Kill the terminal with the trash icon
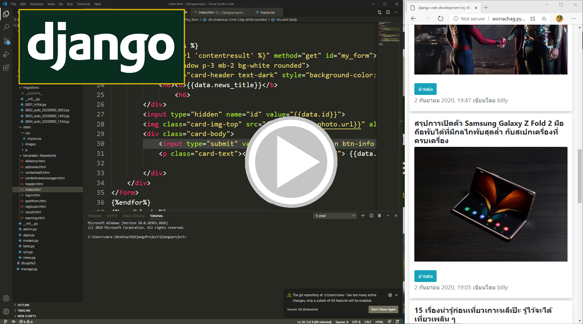The width and height of the screenshot is (583, 324). click(x=379, y=216)
